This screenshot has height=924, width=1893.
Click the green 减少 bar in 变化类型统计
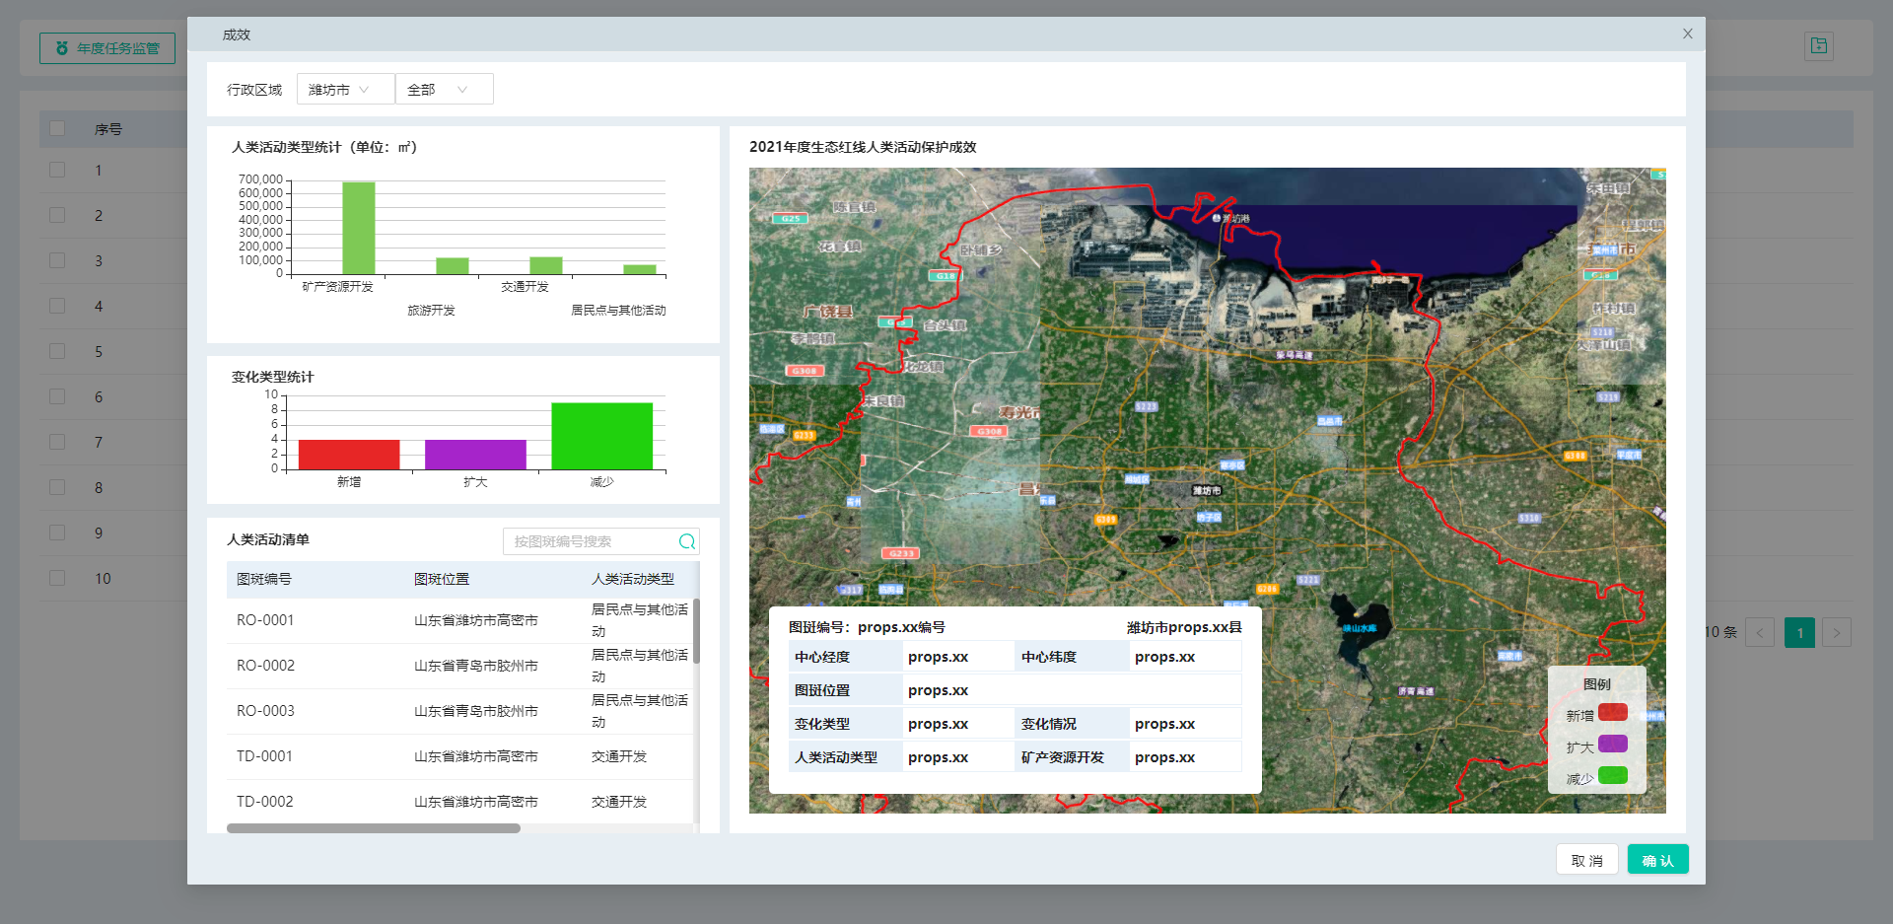pyautogui.click(x=602, y=436)
